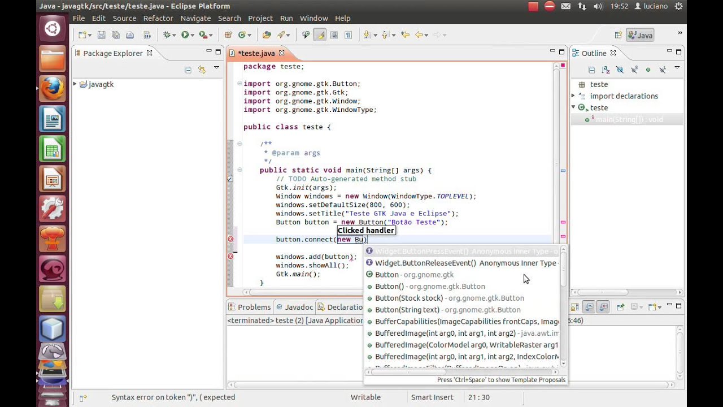Open LibreOffice Writer from the launcher
This screenshot has height=407, width=723.
[53, 119]
